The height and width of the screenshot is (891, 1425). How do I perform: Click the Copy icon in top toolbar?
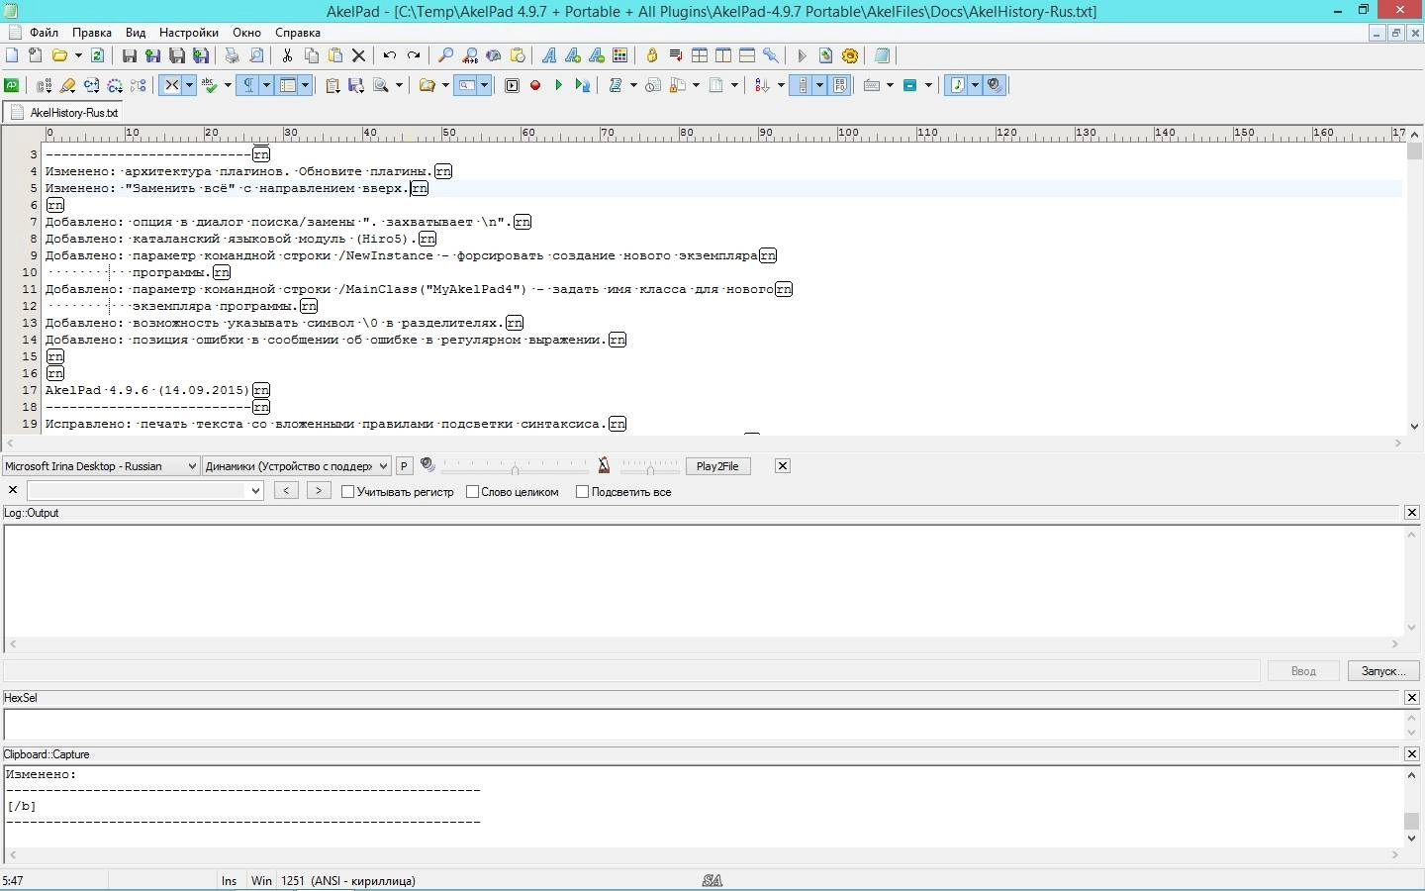click(311, 55)
